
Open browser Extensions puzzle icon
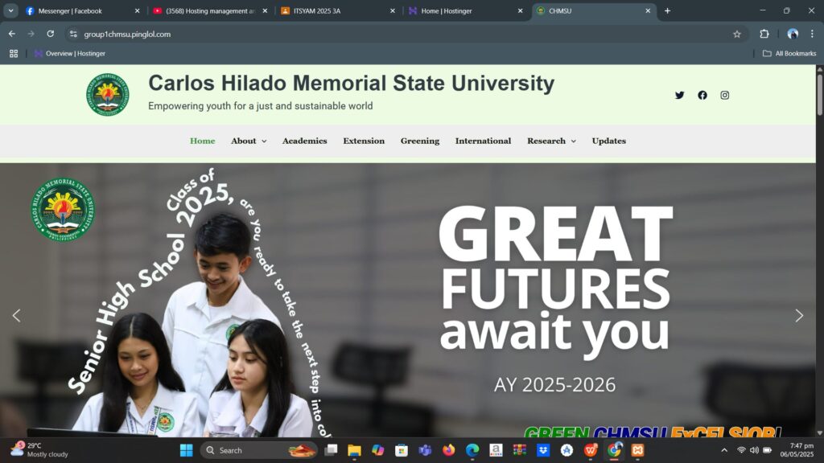pos(764,34)
